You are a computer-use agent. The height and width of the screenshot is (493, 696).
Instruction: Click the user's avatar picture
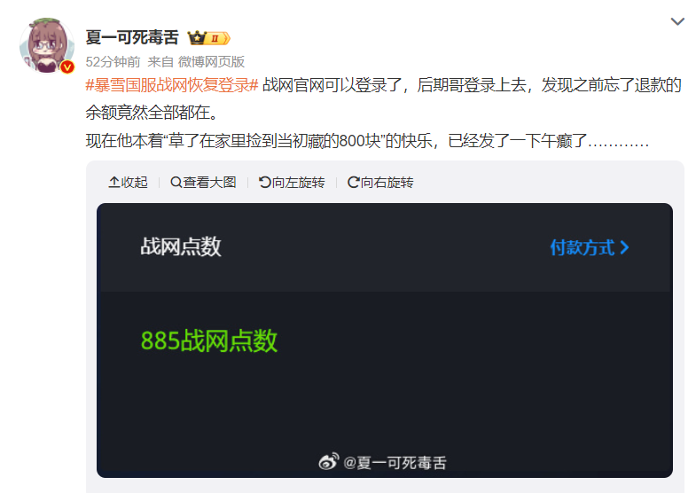(x=47, y=45)
